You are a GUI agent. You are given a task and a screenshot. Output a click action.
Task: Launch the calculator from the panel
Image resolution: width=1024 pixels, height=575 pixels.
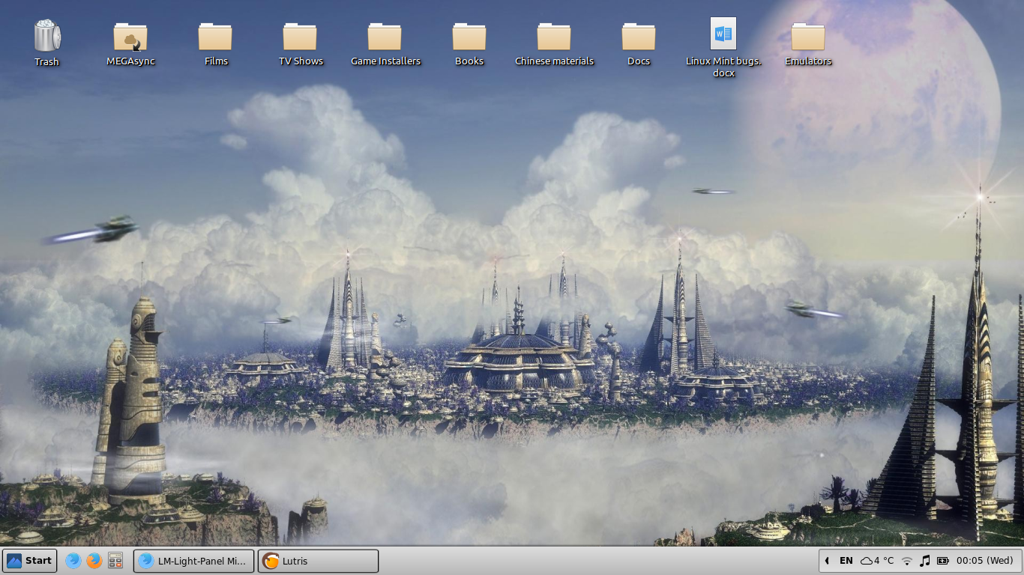point(115,561)
